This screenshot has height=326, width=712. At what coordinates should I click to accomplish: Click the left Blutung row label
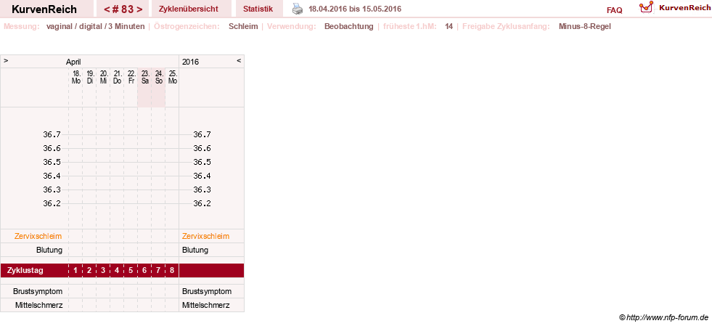[x=49, y=250]
